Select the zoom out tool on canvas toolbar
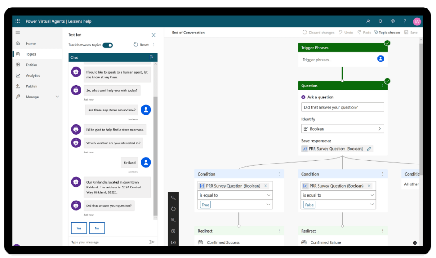Image resolution: width=436 pixels, height=258 pixels. [173, 220]
